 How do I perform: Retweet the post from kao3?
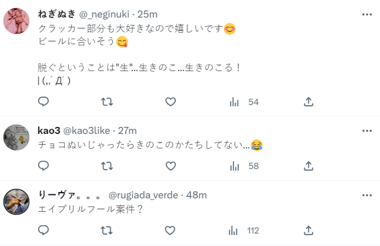pyautogui.click(x=107, y=166)
